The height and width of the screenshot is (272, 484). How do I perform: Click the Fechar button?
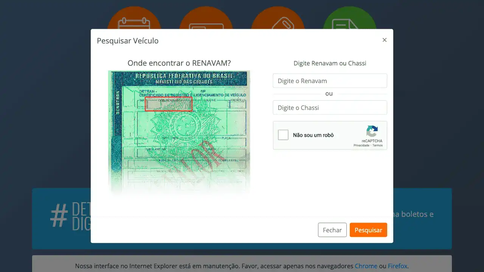point(332,230)
